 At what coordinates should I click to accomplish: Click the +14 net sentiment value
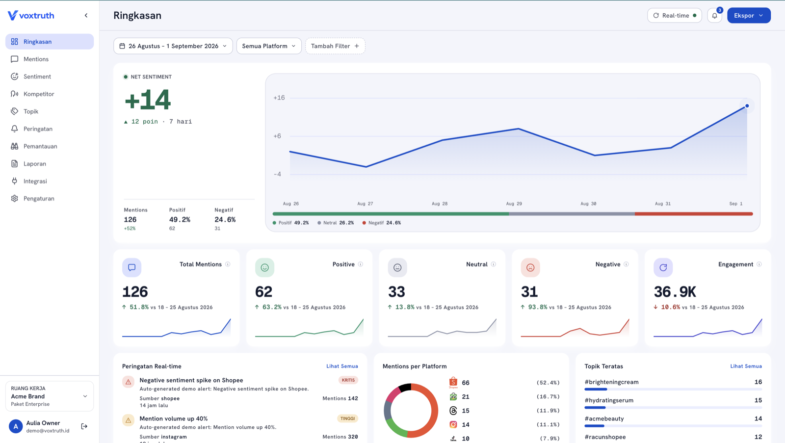click(148, 100)
